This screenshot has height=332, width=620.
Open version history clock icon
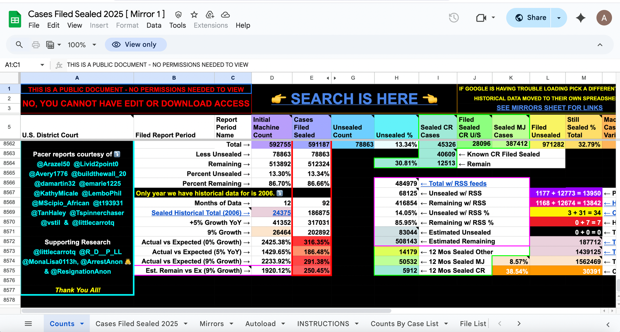click(x=454, y=18)
